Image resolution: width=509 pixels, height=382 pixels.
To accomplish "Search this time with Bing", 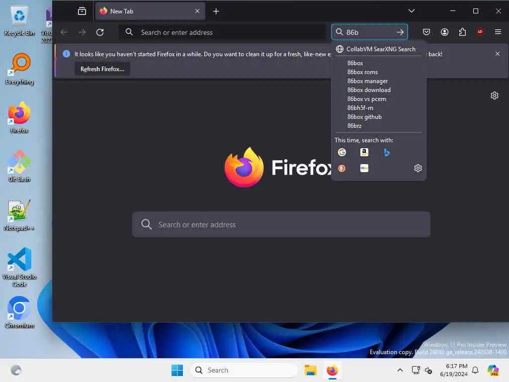I will click(x=387, y=152).
